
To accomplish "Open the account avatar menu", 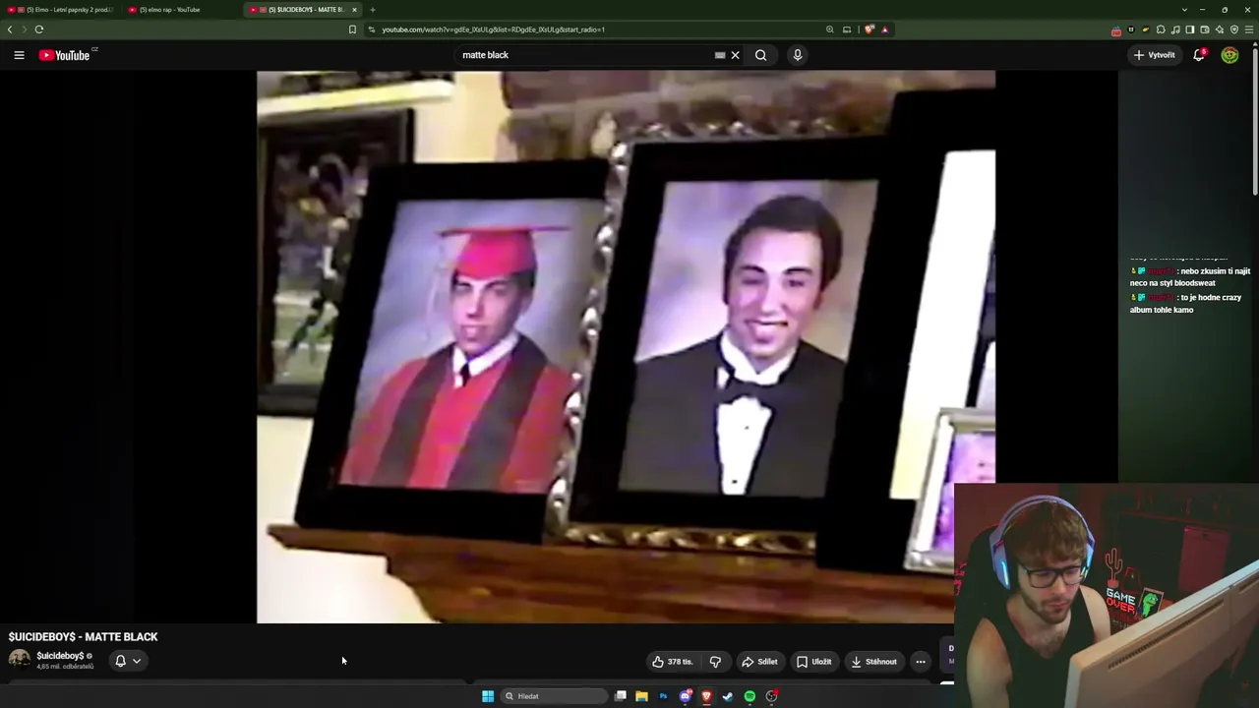I will (x=1229, y=55).
